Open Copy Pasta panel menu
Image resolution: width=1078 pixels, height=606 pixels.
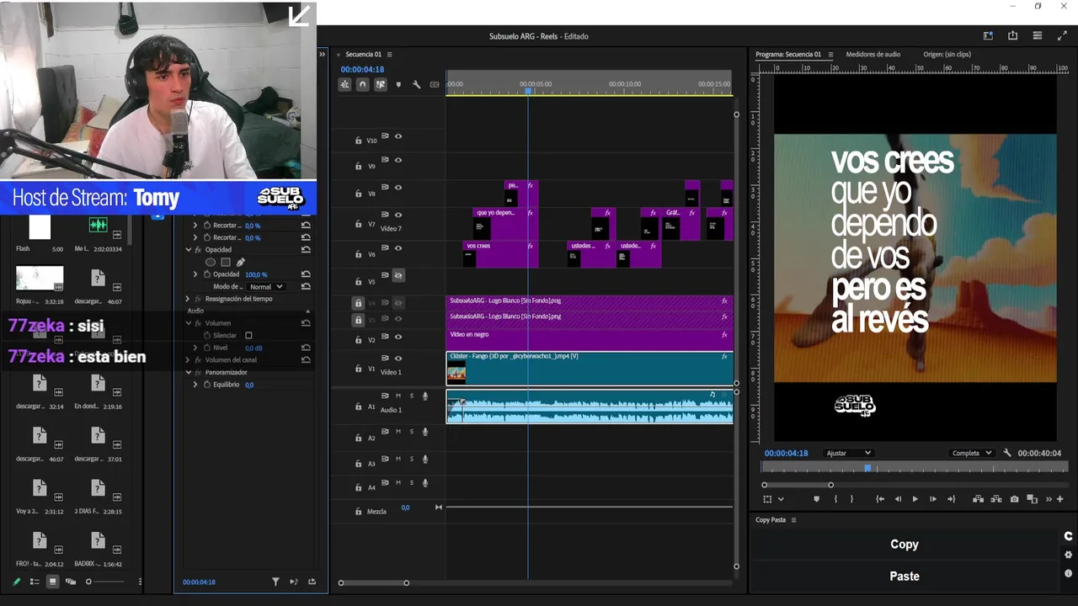793,520
